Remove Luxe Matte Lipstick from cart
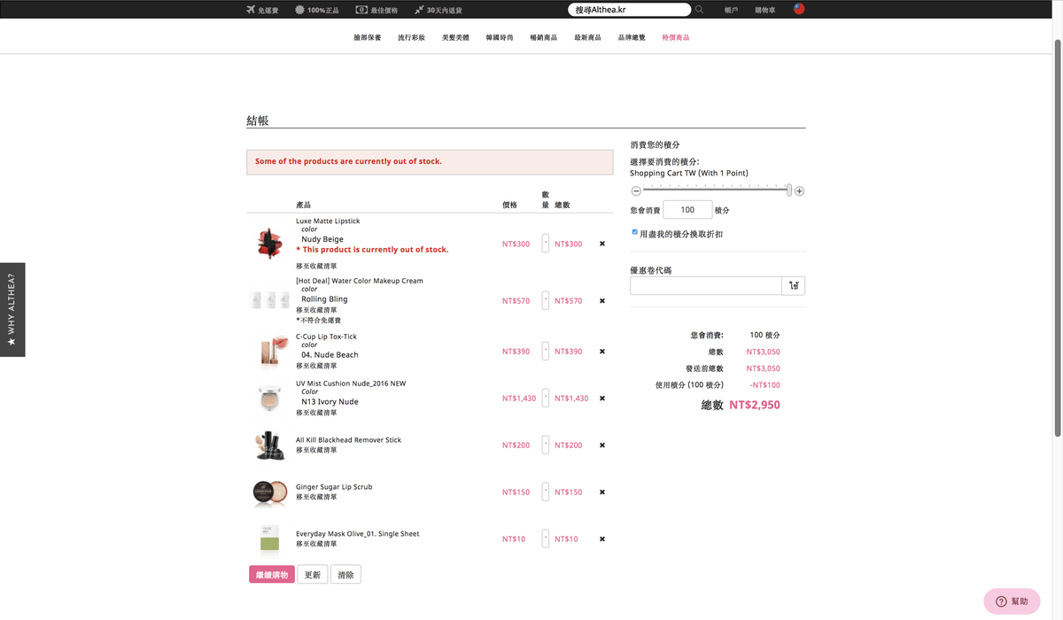Viewport: 1063px width, 620px height. click(602, 244)
